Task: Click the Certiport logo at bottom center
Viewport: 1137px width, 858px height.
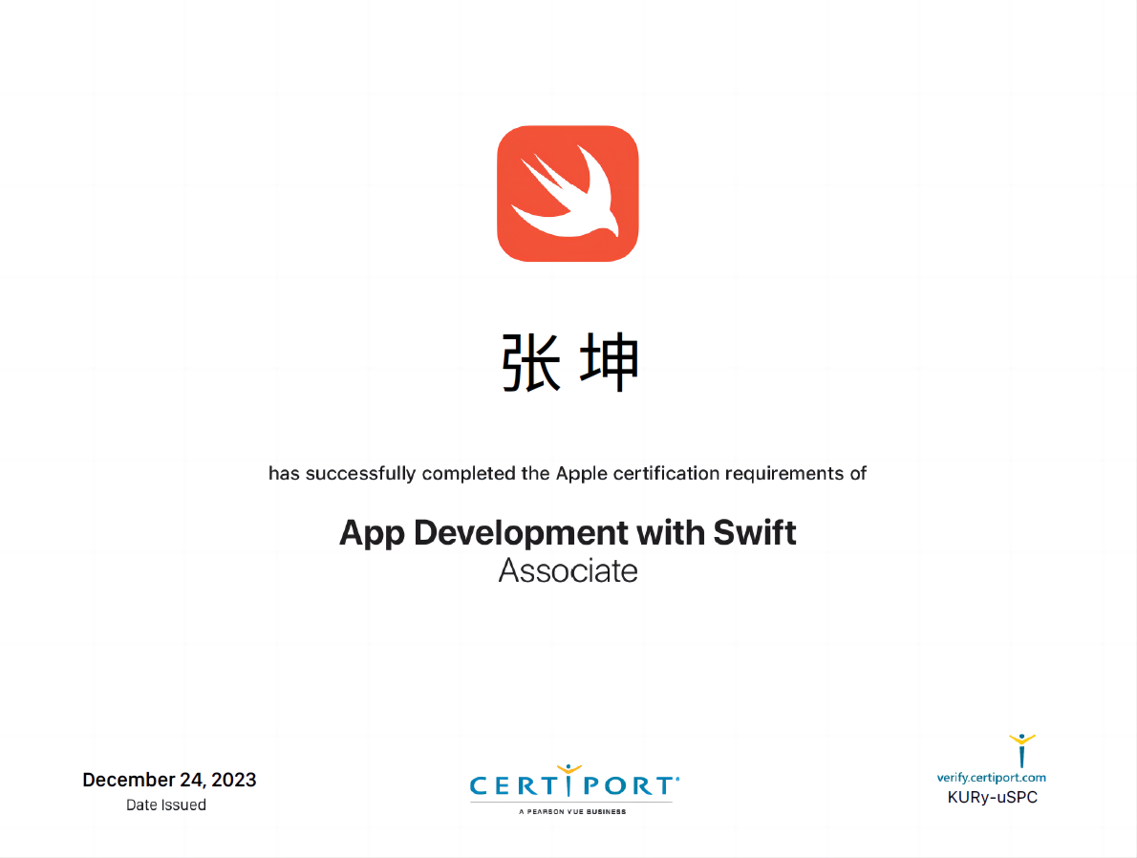Action: coord(573,788)
